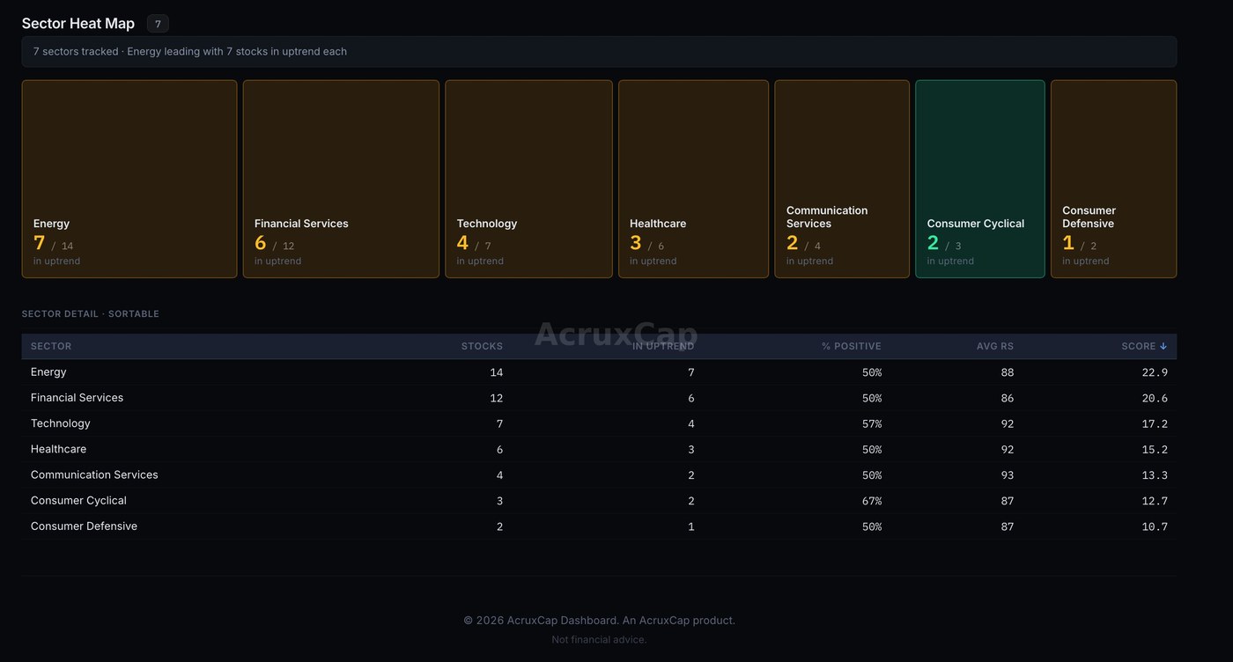Click Financial Services stocks count 12
This screenshot has height=662, width=1233.
[x=497, y=398]
